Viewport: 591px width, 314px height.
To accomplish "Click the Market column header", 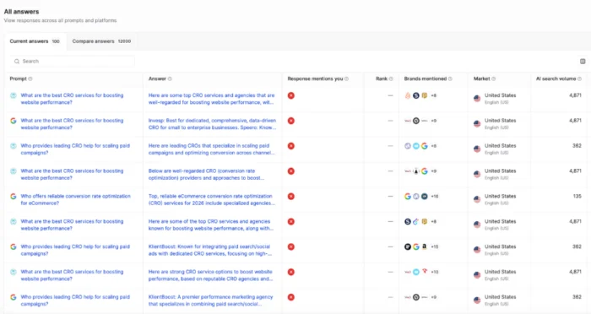I will pos(482,78).
